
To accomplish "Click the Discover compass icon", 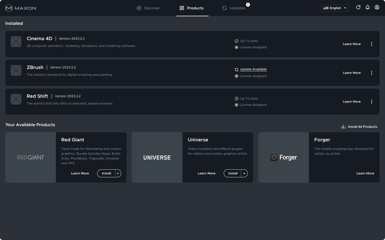I will (x=139, y=8).
